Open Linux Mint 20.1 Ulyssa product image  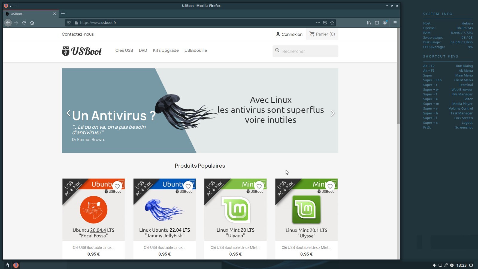[x=306, y=210]
